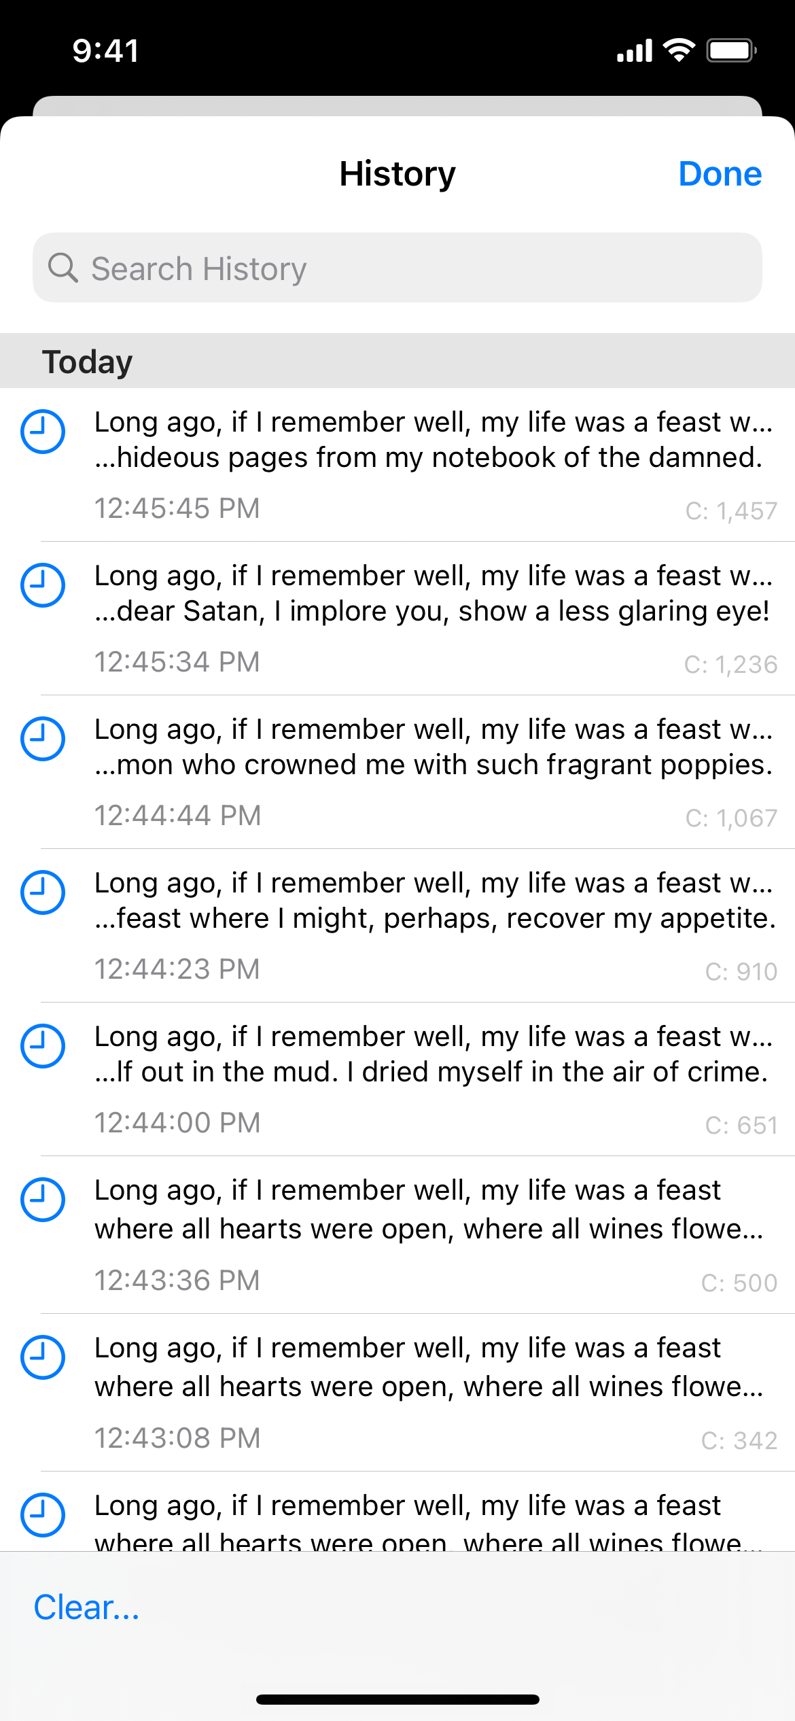
Task: Tap the partially visible last history entry
Action: coord(397,1512)
